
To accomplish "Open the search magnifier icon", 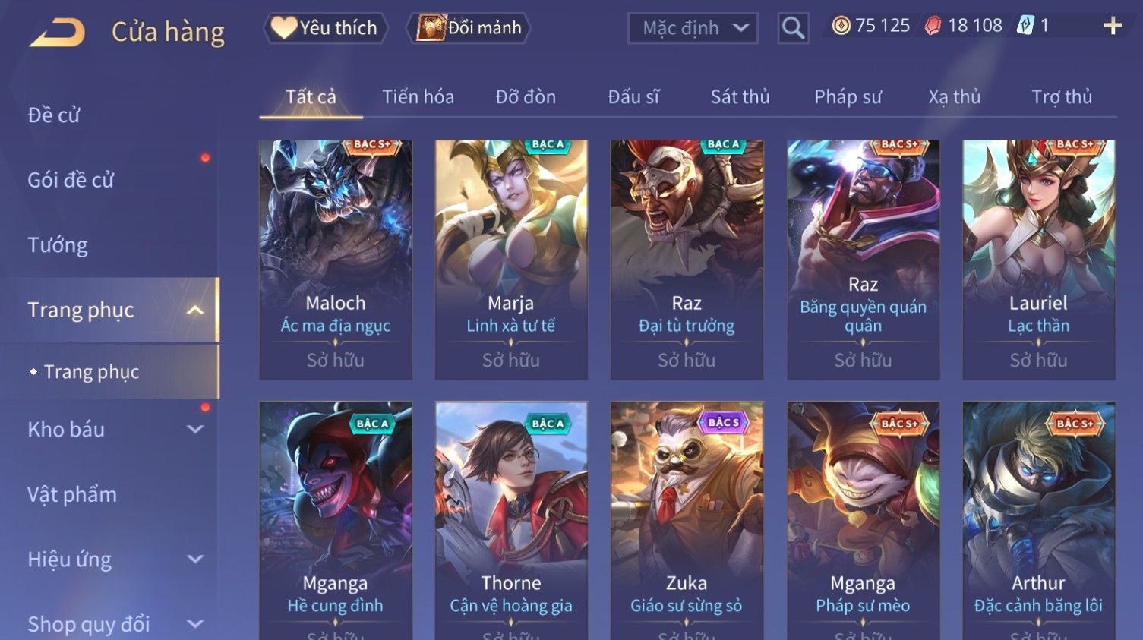I will (x=793, y=28).
